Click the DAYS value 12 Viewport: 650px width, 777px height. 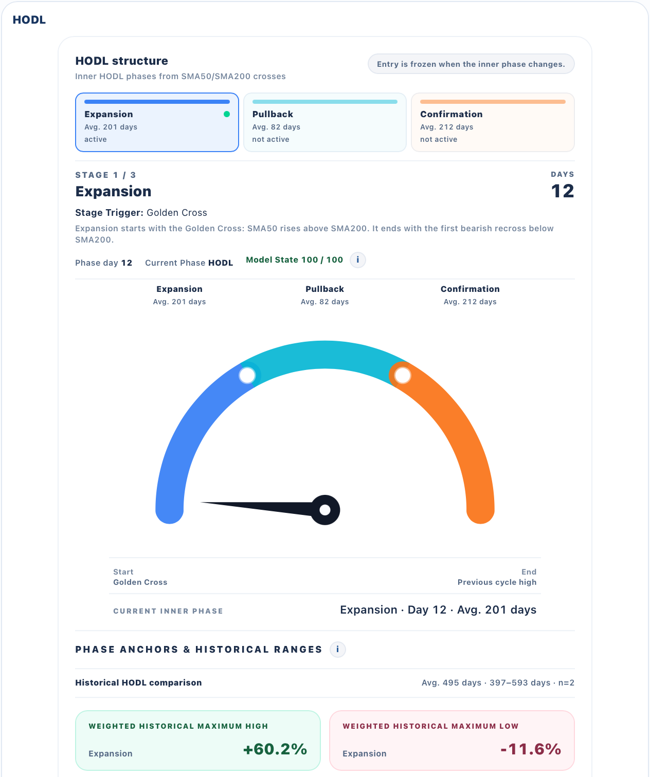(563, 191)
